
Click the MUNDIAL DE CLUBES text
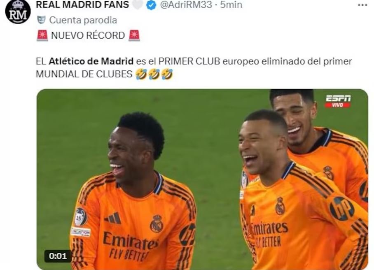click(x=84, y=74)
